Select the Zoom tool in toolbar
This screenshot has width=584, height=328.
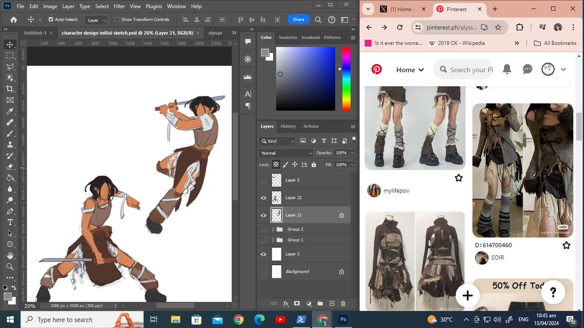[x=10, y=267]
